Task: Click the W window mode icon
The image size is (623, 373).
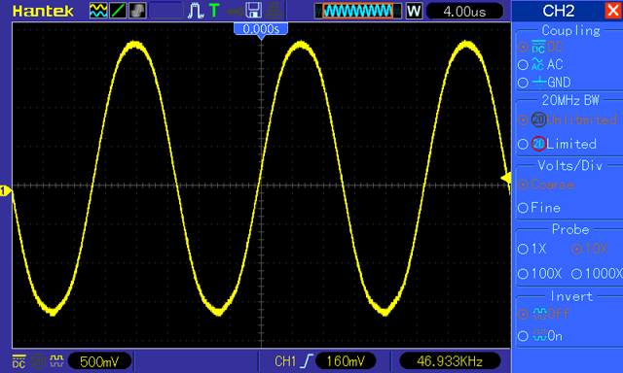Action: [x=414, y=11]
